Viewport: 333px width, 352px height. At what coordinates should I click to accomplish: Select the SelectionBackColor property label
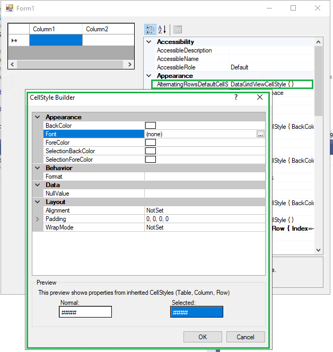click(x=71, y=151)
